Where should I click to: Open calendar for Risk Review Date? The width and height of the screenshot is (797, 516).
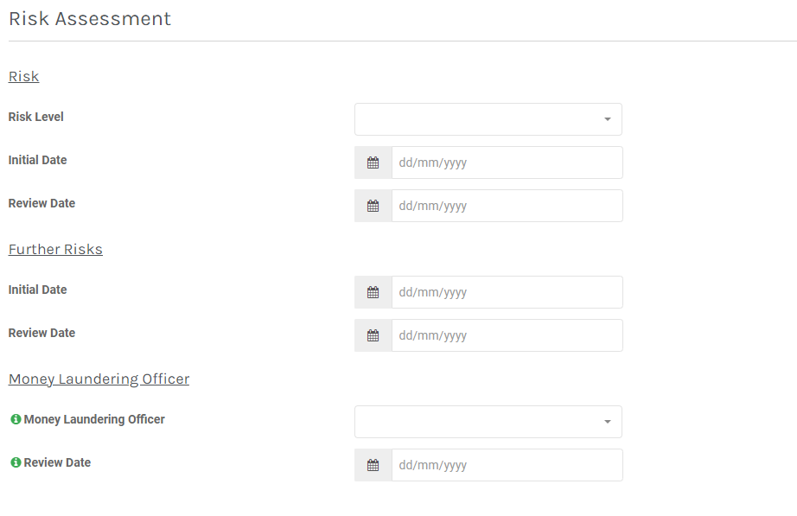(373, 206)
